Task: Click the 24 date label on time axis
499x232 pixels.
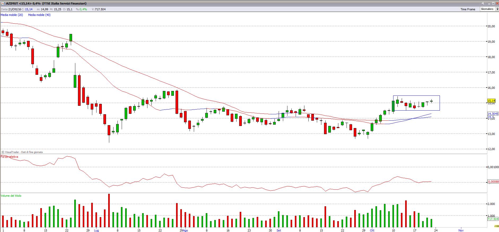Action: point(436,230)
